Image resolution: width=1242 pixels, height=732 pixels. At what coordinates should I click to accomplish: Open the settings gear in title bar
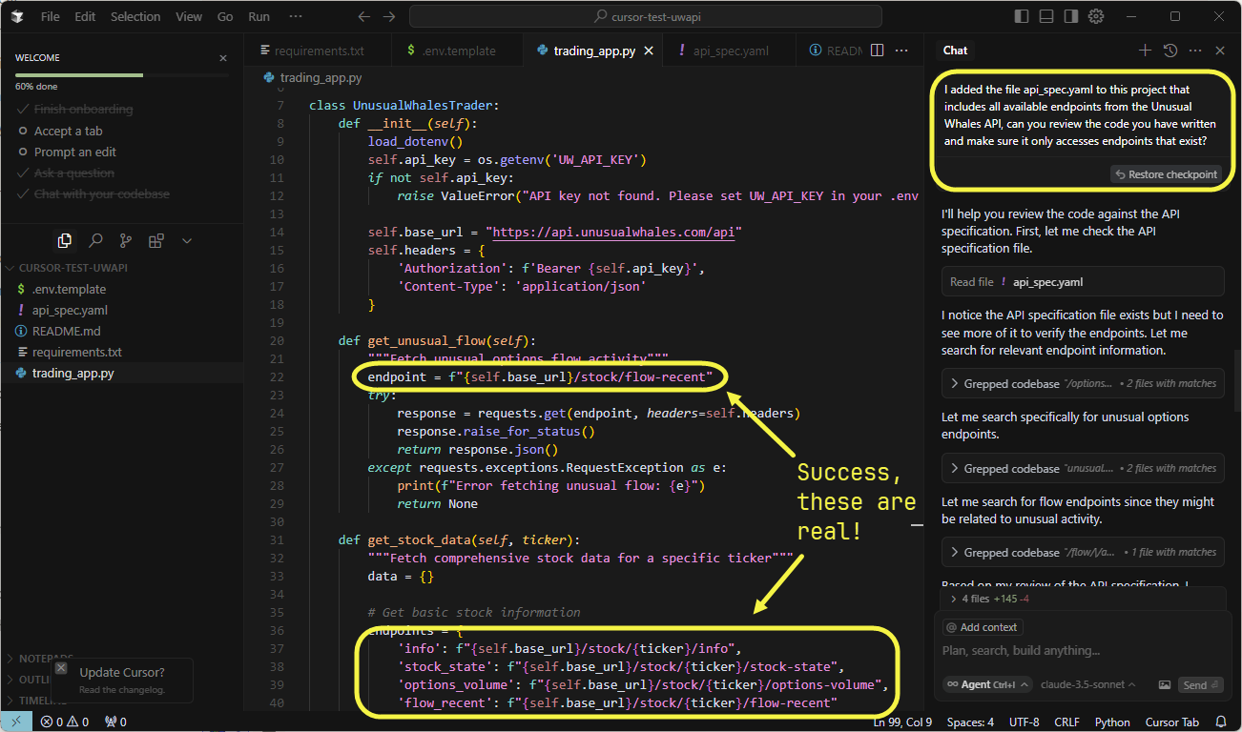[x=1096, y=16]
